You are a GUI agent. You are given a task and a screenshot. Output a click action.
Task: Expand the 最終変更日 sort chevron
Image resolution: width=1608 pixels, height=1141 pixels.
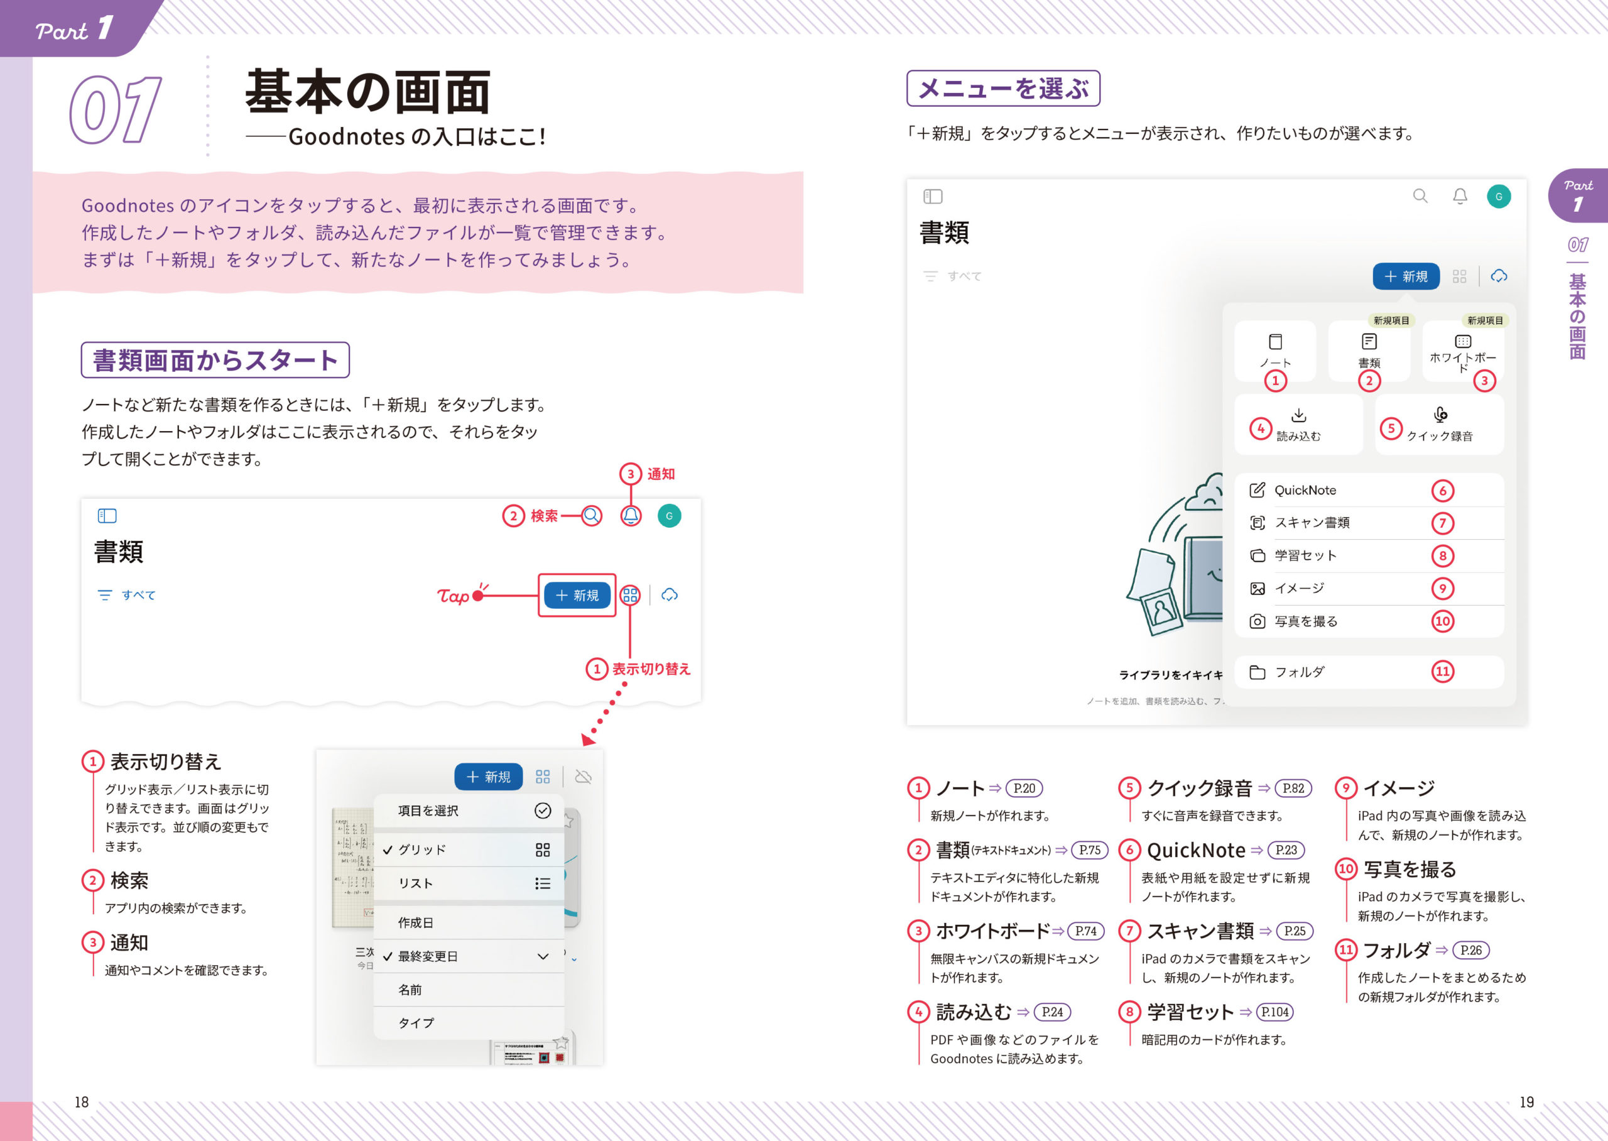542,956
